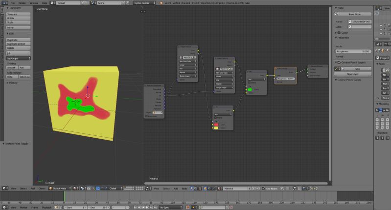
Task: Collapse the Transform panel in tool shelf
Action: tap(7, 8)
